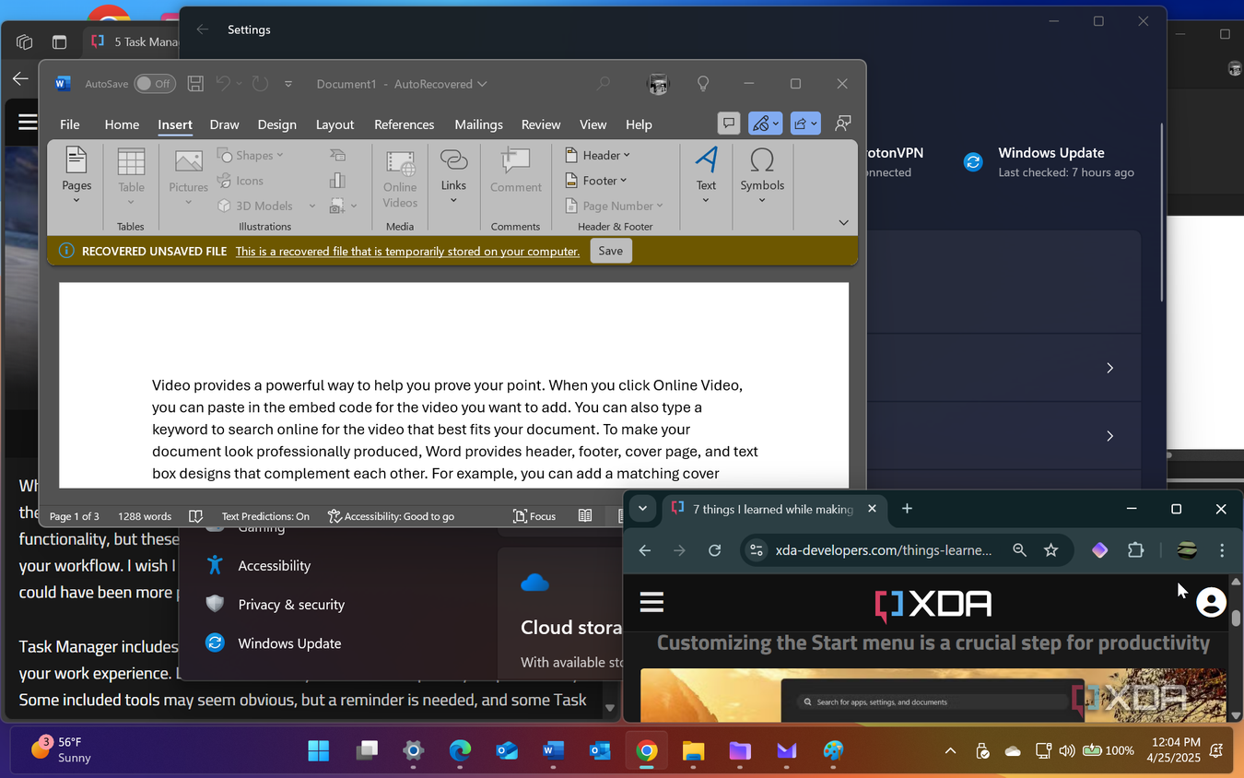The image size is (1244, 778).
Task: Collapse the ribbon with the chevron
Action: [843, 222]
